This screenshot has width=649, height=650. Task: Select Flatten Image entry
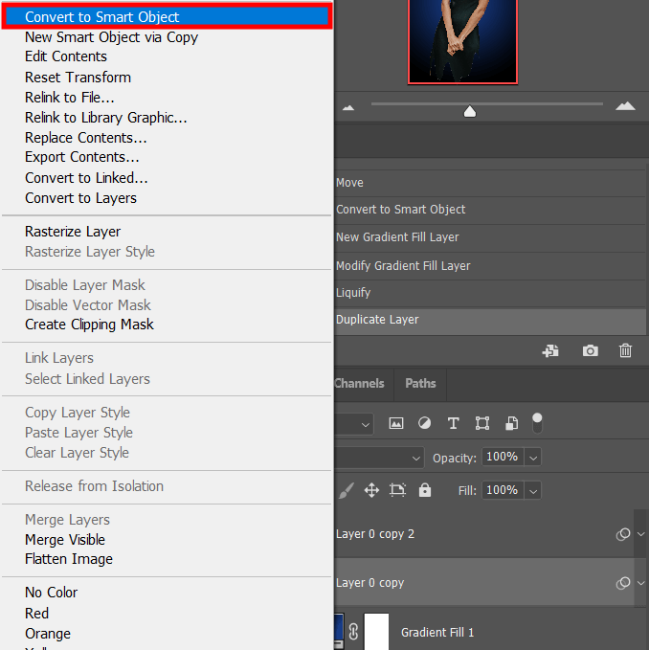point(69,559)
